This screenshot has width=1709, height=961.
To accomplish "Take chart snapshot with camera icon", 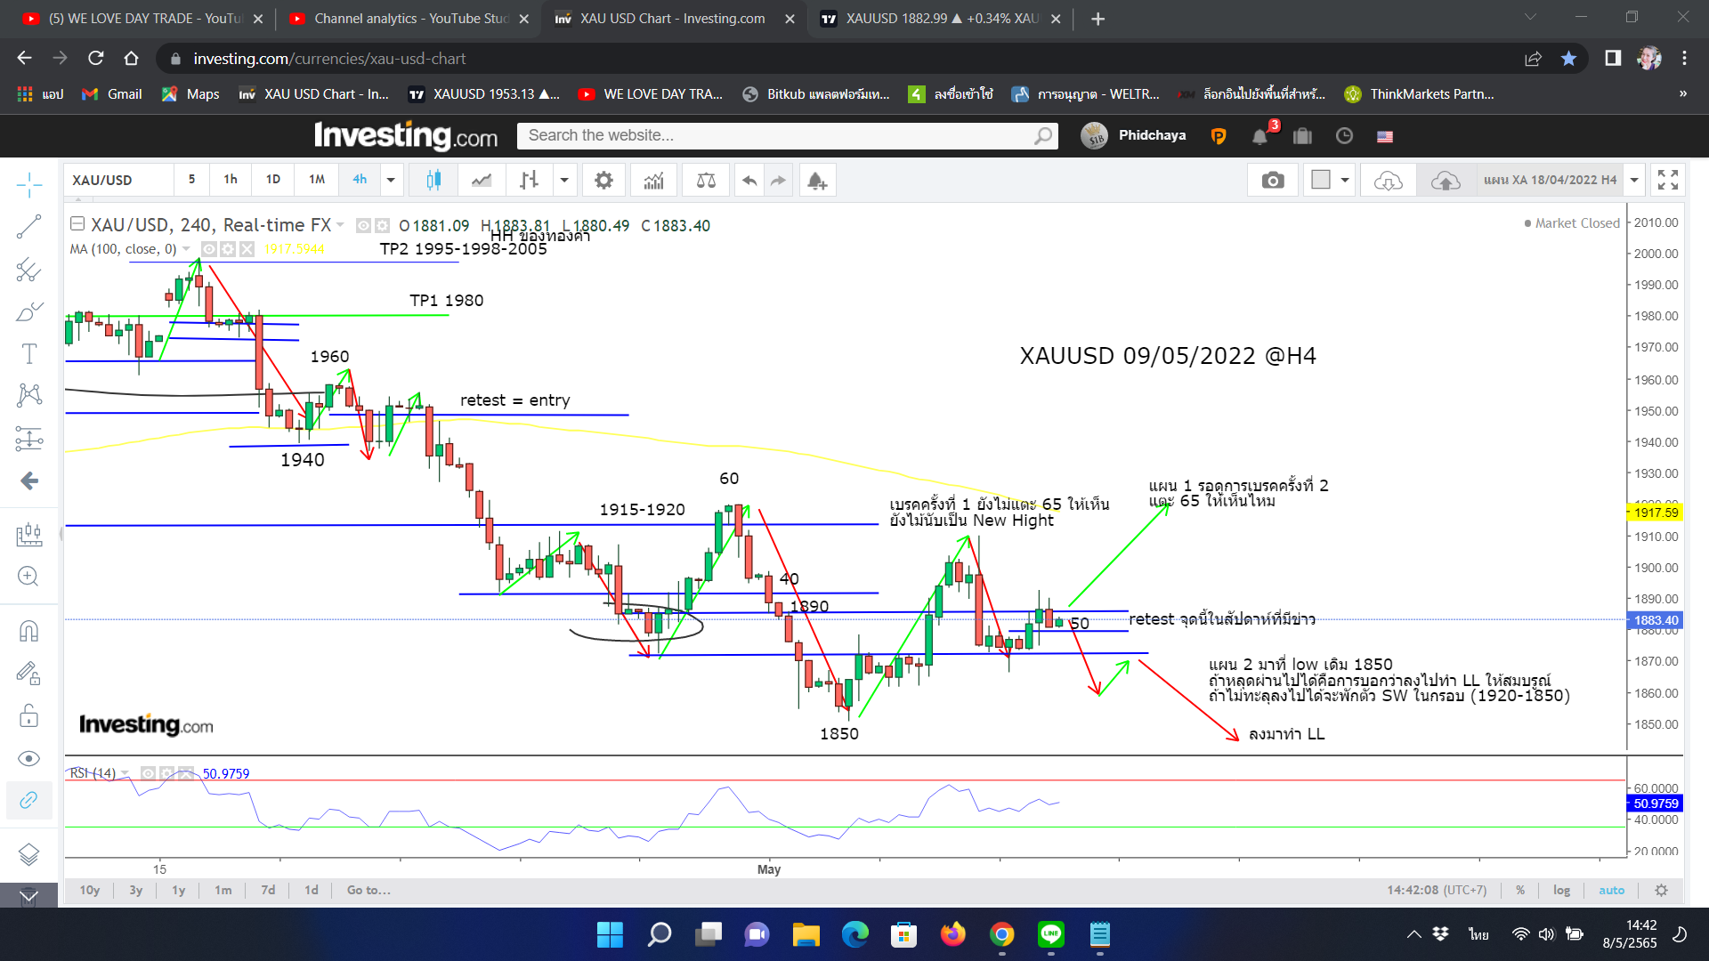I will tap(1273, 181).
